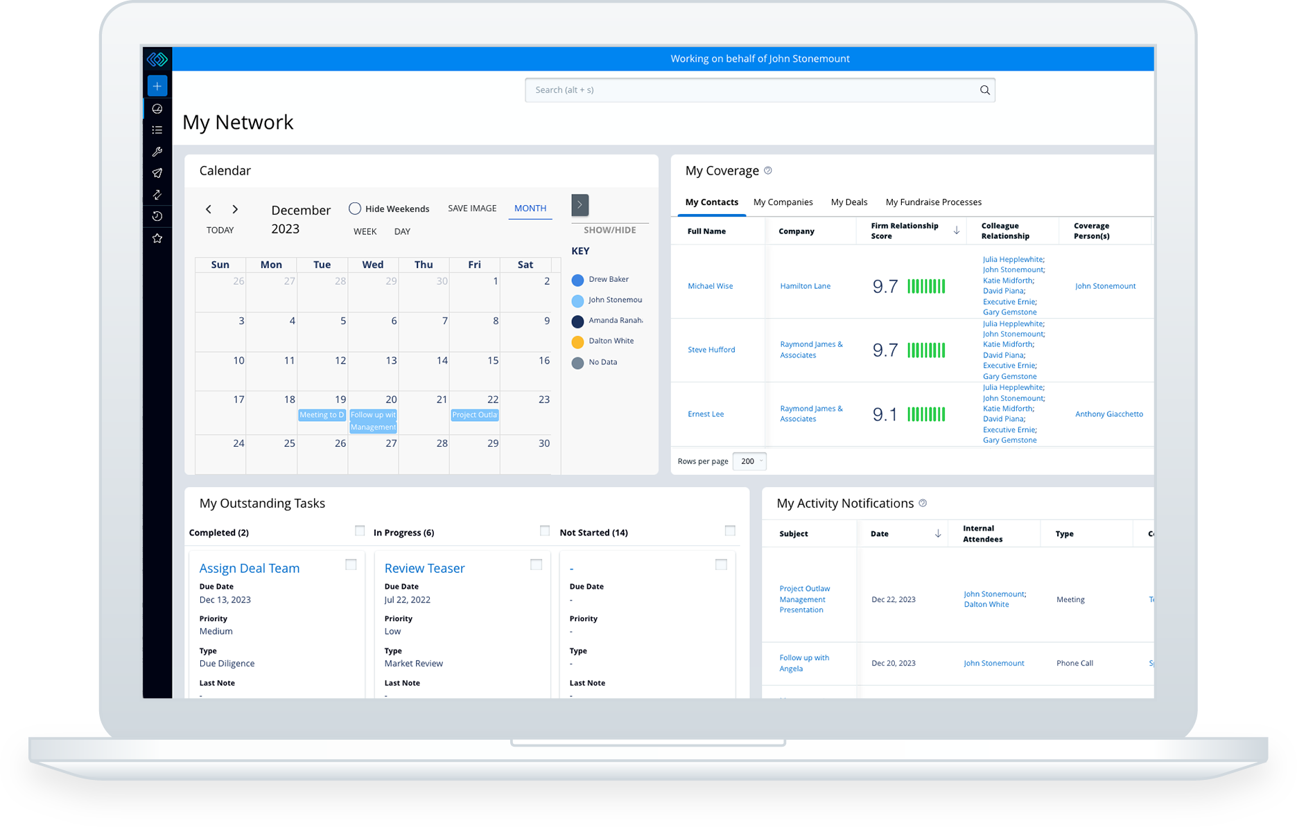1297x827 pixels.
Task: Tick the Review Teaser task checkbox
Action: click(x=536, y=564)
